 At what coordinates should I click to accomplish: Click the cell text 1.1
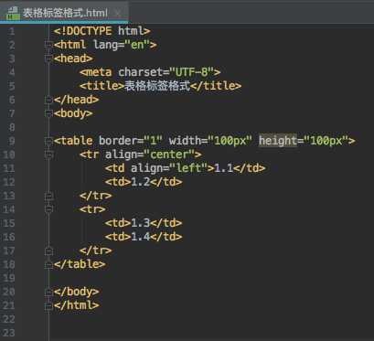(x=224, y=168)
